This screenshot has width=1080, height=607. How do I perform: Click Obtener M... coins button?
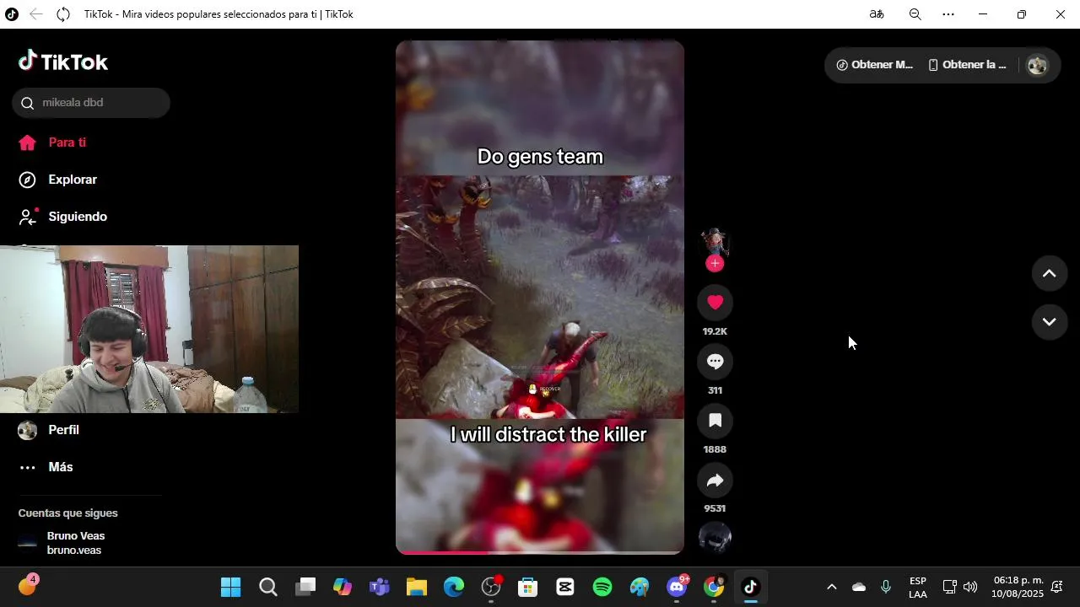tap(875, 65)
